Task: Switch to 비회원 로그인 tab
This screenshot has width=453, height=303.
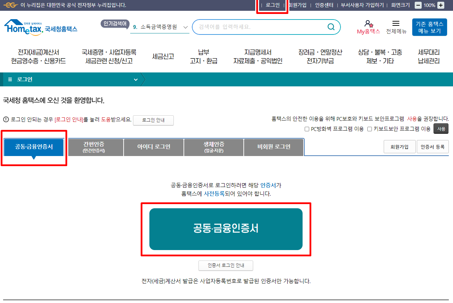Action: click(274, 147)
